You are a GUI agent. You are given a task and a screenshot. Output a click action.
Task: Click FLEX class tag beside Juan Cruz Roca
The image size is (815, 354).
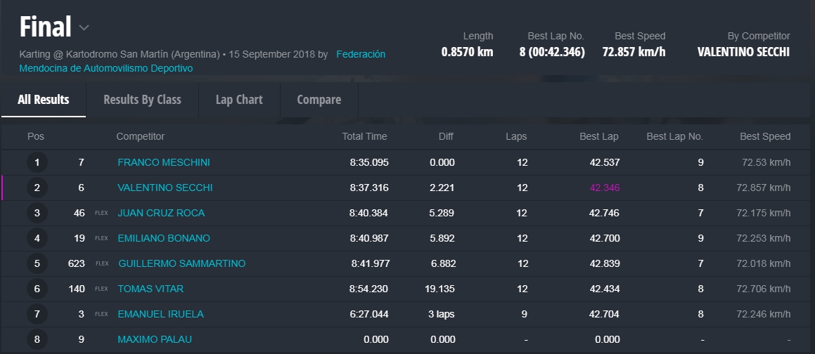(101, 214)
